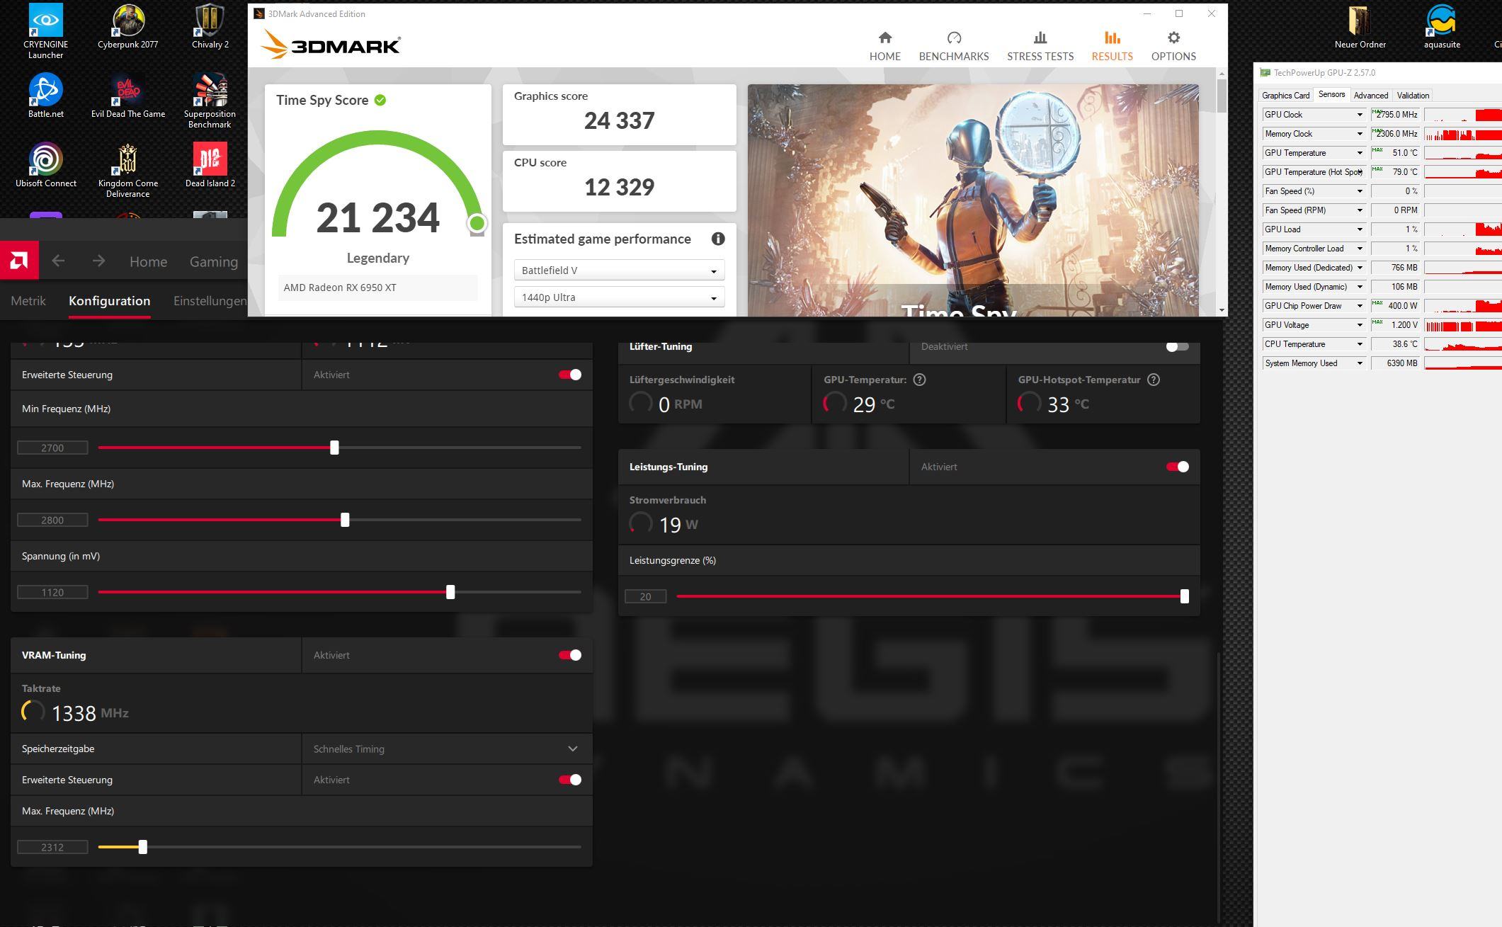Open Memory Clock sensor dropdown in GPU-Z
The image size is (1502, 927).
tap(1360, 134)
